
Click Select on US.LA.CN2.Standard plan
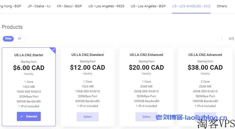[x=87, y=117]
